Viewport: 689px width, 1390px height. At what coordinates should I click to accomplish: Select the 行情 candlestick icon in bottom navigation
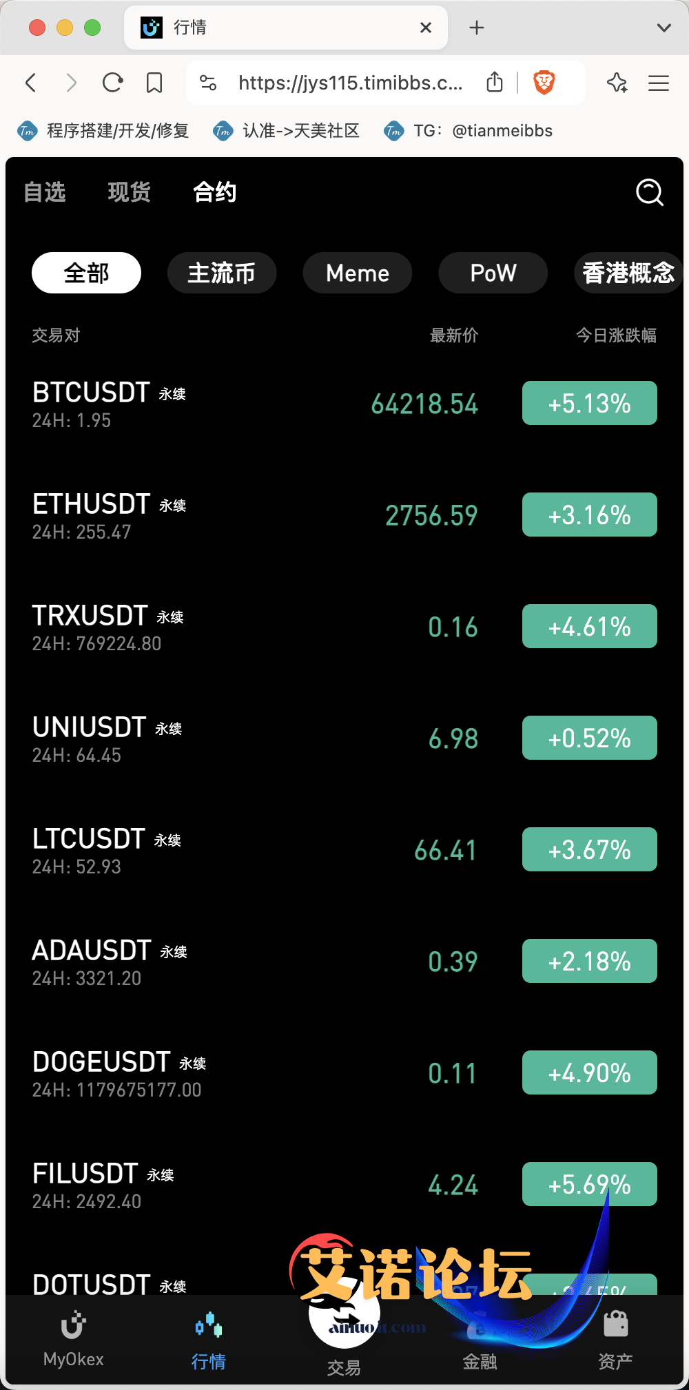click(209, 1325)
